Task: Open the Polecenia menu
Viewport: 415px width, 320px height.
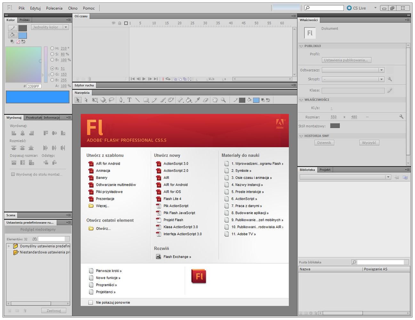Action: tap(54, 8)
